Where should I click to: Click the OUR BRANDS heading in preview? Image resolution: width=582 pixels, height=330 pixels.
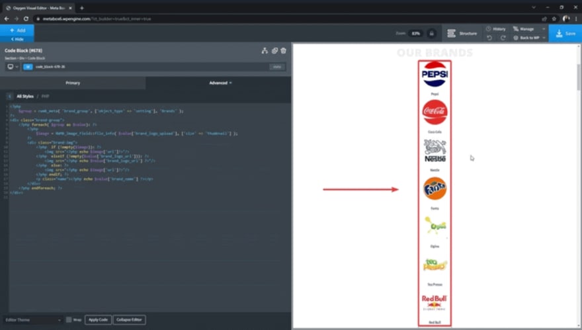coord(435,53)
